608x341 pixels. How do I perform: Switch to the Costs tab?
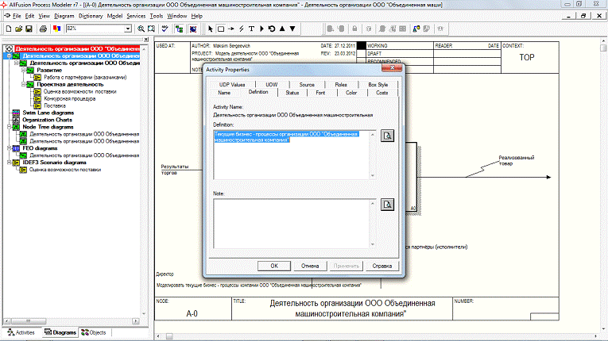382,93
